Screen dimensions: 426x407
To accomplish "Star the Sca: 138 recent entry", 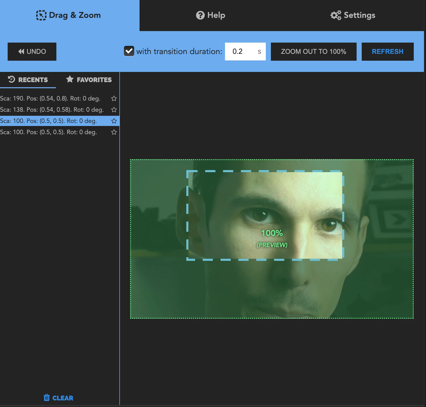I will pyautogui.click(x=114, y=110).
